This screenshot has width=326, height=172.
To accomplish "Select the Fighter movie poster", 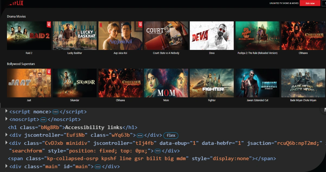I will click(x=212, y=83).
